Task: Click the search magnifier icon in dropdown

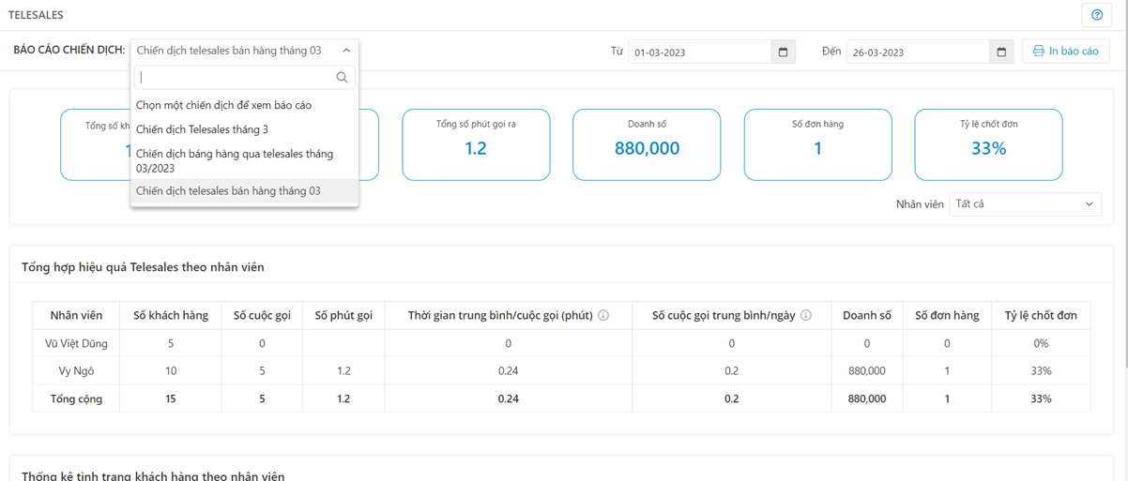Action: pos(342,78)
